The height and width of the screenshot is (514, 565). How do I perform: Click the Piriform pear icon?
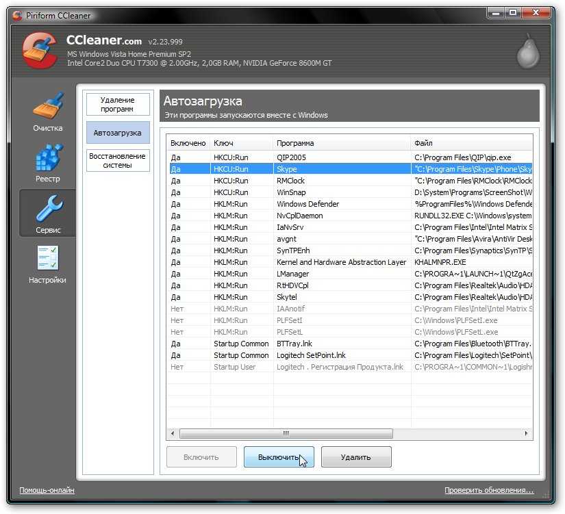pyautogui.click(x=528, y=52)
